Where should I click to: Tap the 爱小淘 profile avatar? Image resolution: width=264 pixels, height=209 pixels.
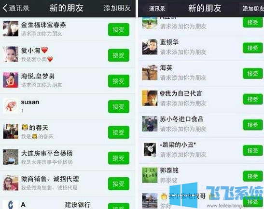(x=11, y=54)
